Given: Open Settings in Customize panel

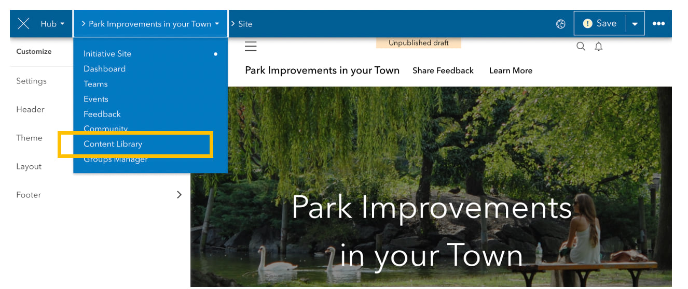Looking at the screenshot, I should [x=31, y=81].
